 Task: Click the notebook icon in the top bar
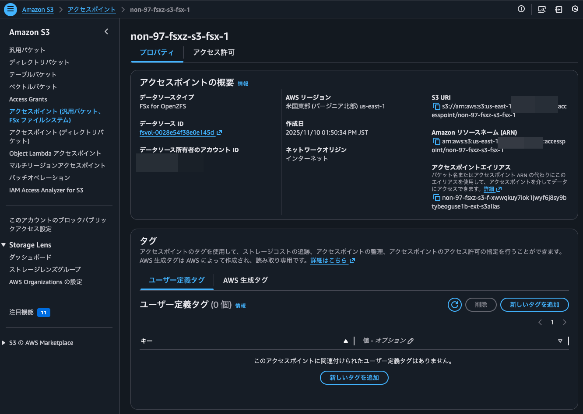pos(558,9)
